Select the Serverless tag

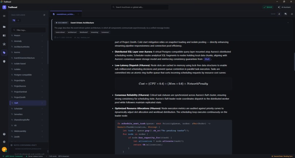(x=28, y=114)
